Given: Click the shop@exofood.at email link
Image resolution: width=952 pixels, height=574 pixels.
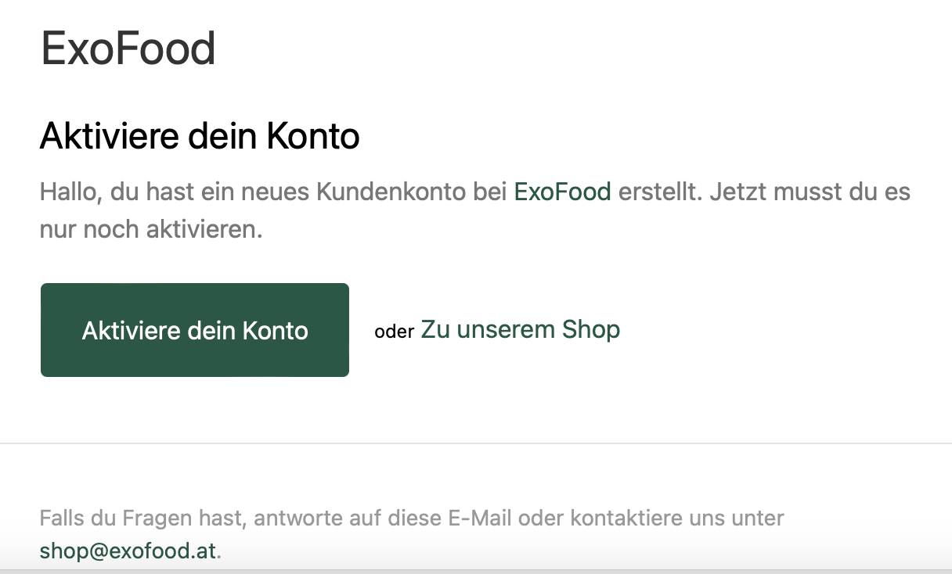Looking at the screenshot, I should pyautogui.click(x=128, y=551).
